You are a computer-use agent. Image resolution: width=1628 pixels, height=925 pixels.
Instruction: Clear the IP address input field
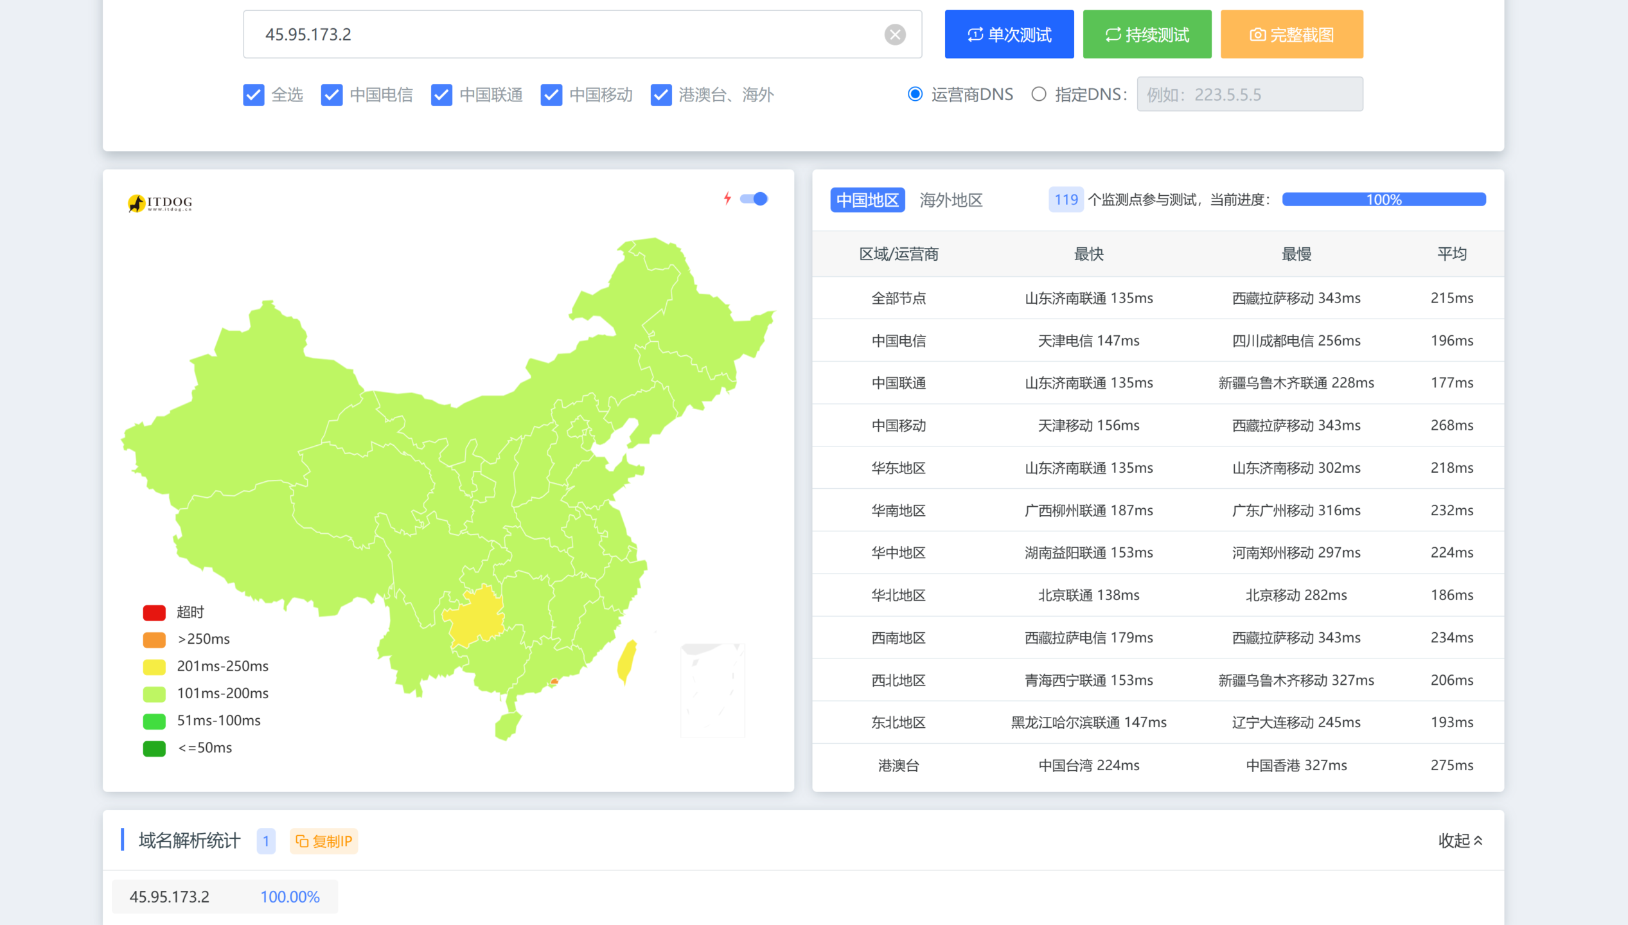894,34
